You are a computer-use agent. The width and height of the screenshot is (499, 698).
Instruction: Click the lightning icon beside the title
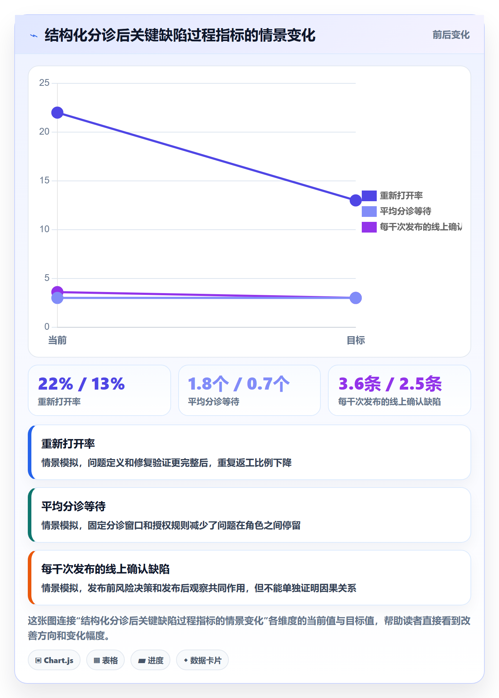[34, 36]
